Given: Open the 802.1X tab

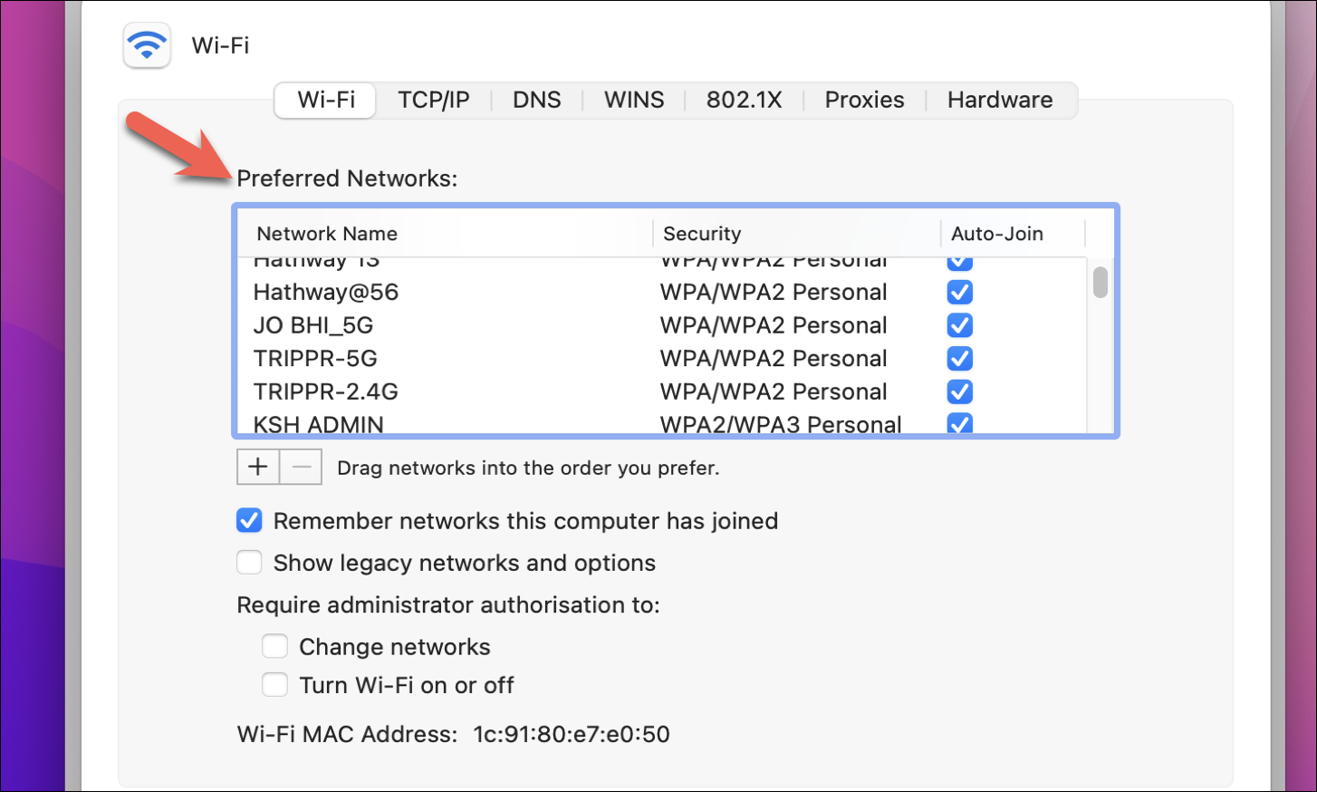Looking at the screenshot, I should tap(745, 100).
